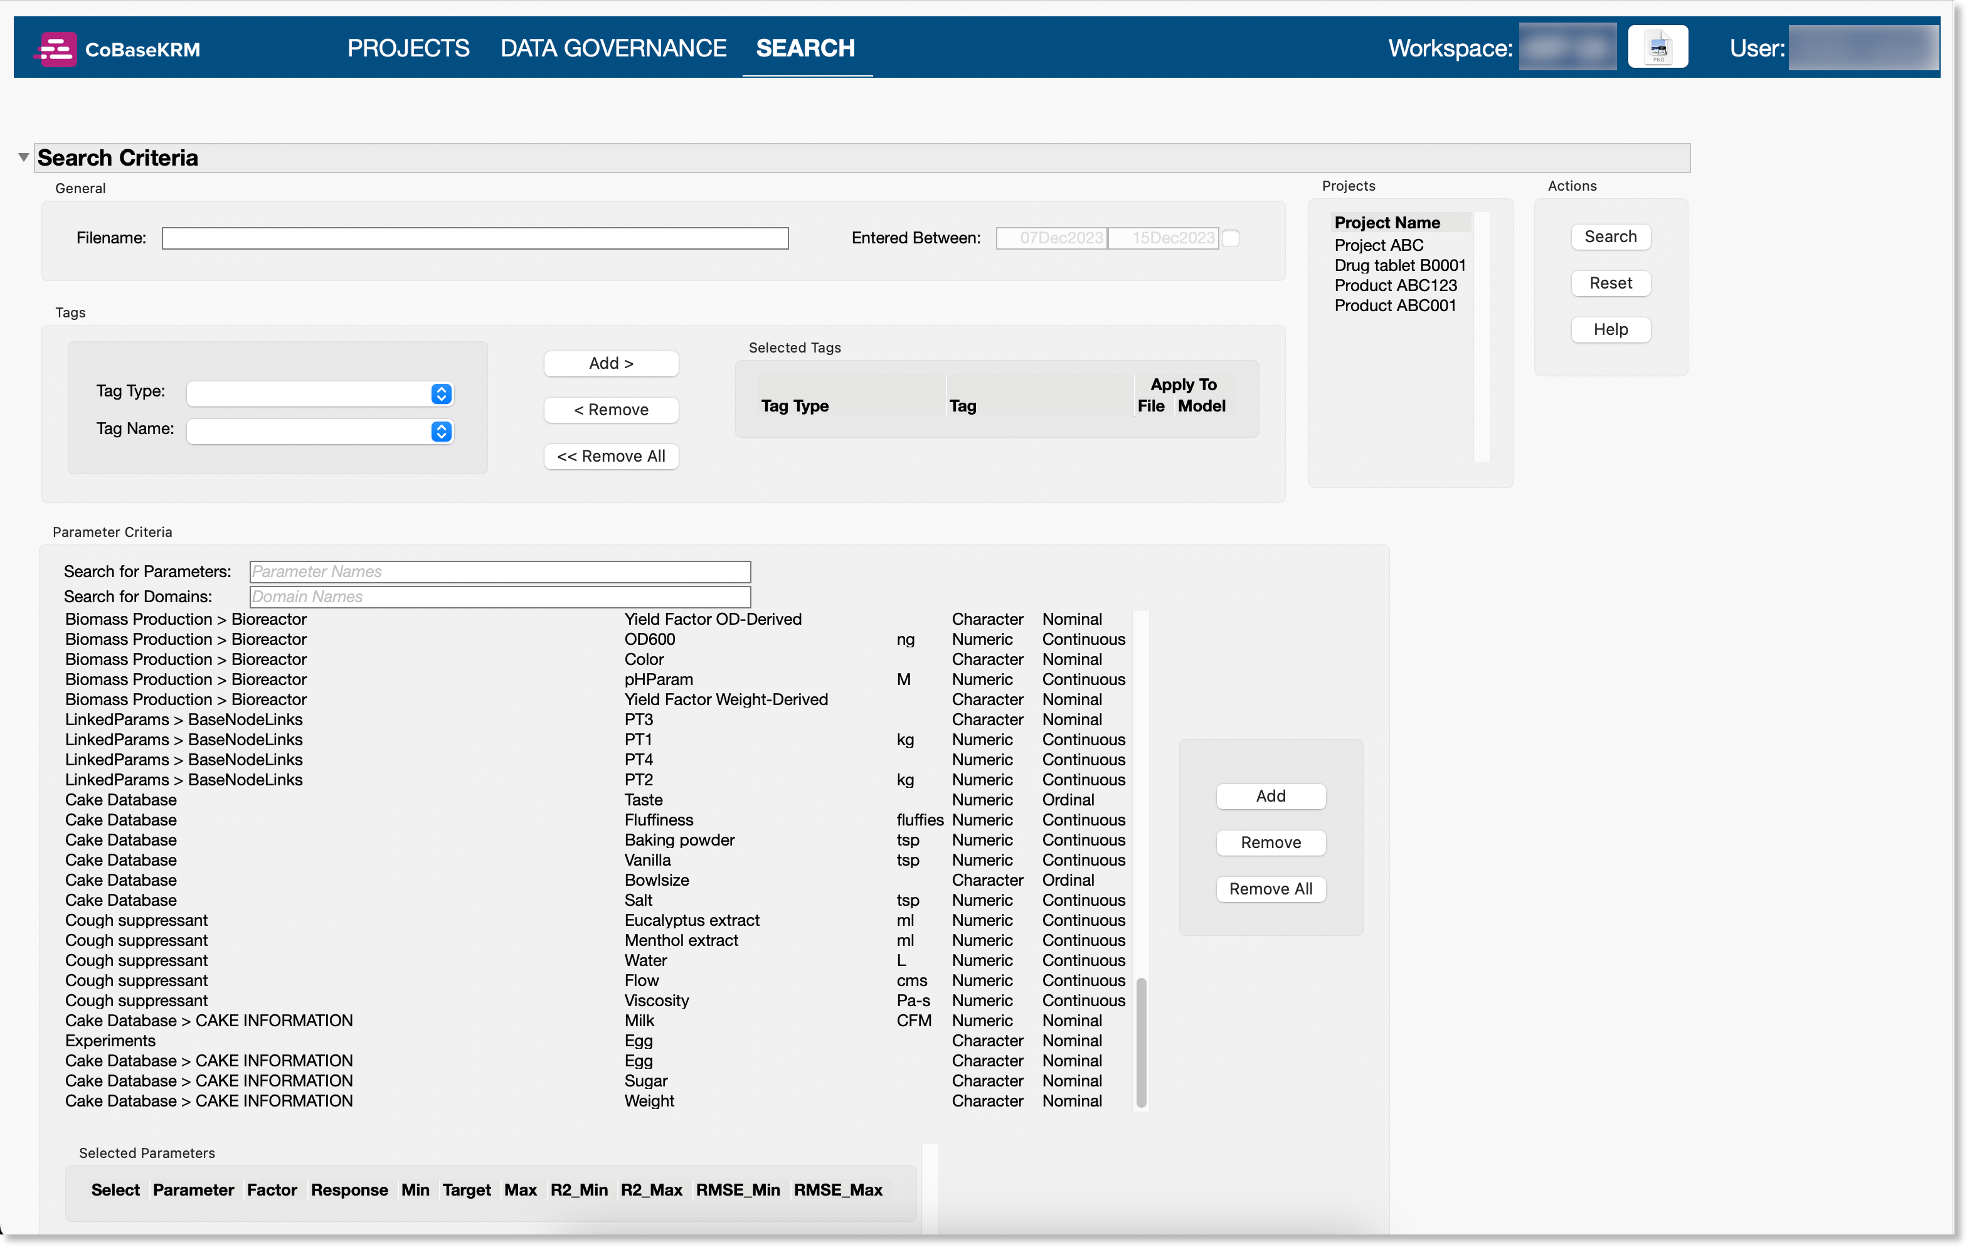The height and width of the screenshot is (1247, 1967).
Task: Select the Milk parameter row
Action: (x=595, y=1021)
